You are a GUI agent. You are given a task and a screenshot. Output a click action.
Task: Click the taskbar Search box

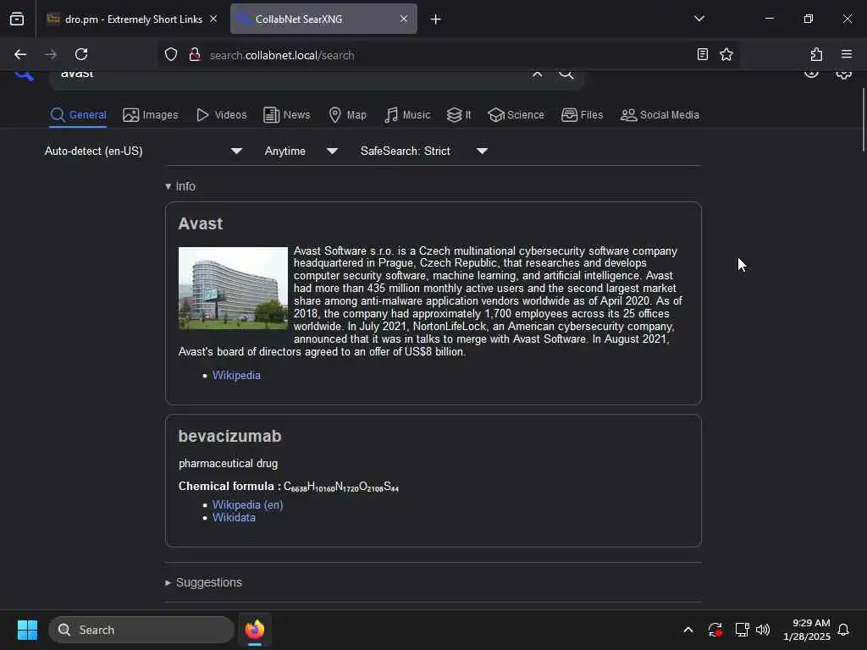[141, 630]
